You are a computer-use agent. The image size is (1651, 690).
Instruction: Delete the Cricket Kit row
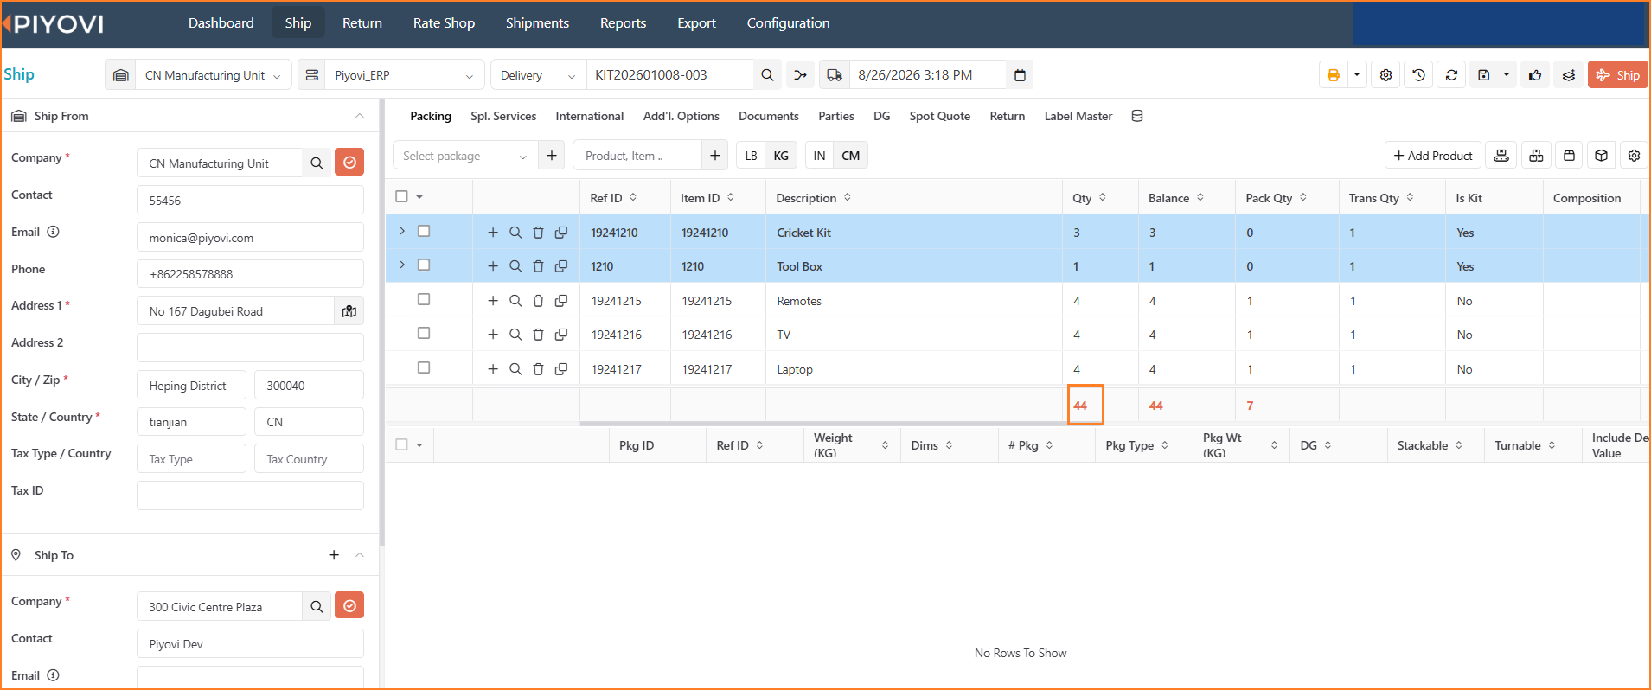click(x=538, y=233)
